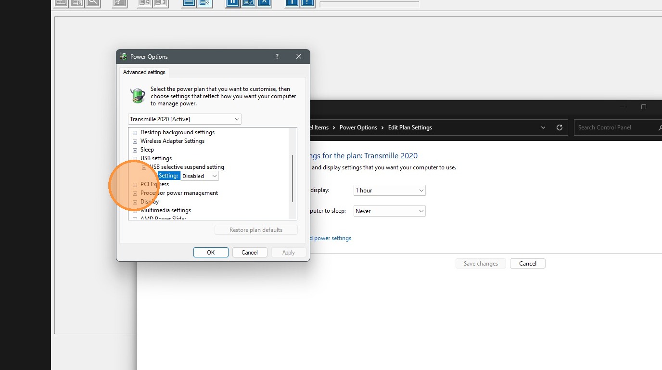
Task: Close the Power Options dialog
Action: click(299, 56)
